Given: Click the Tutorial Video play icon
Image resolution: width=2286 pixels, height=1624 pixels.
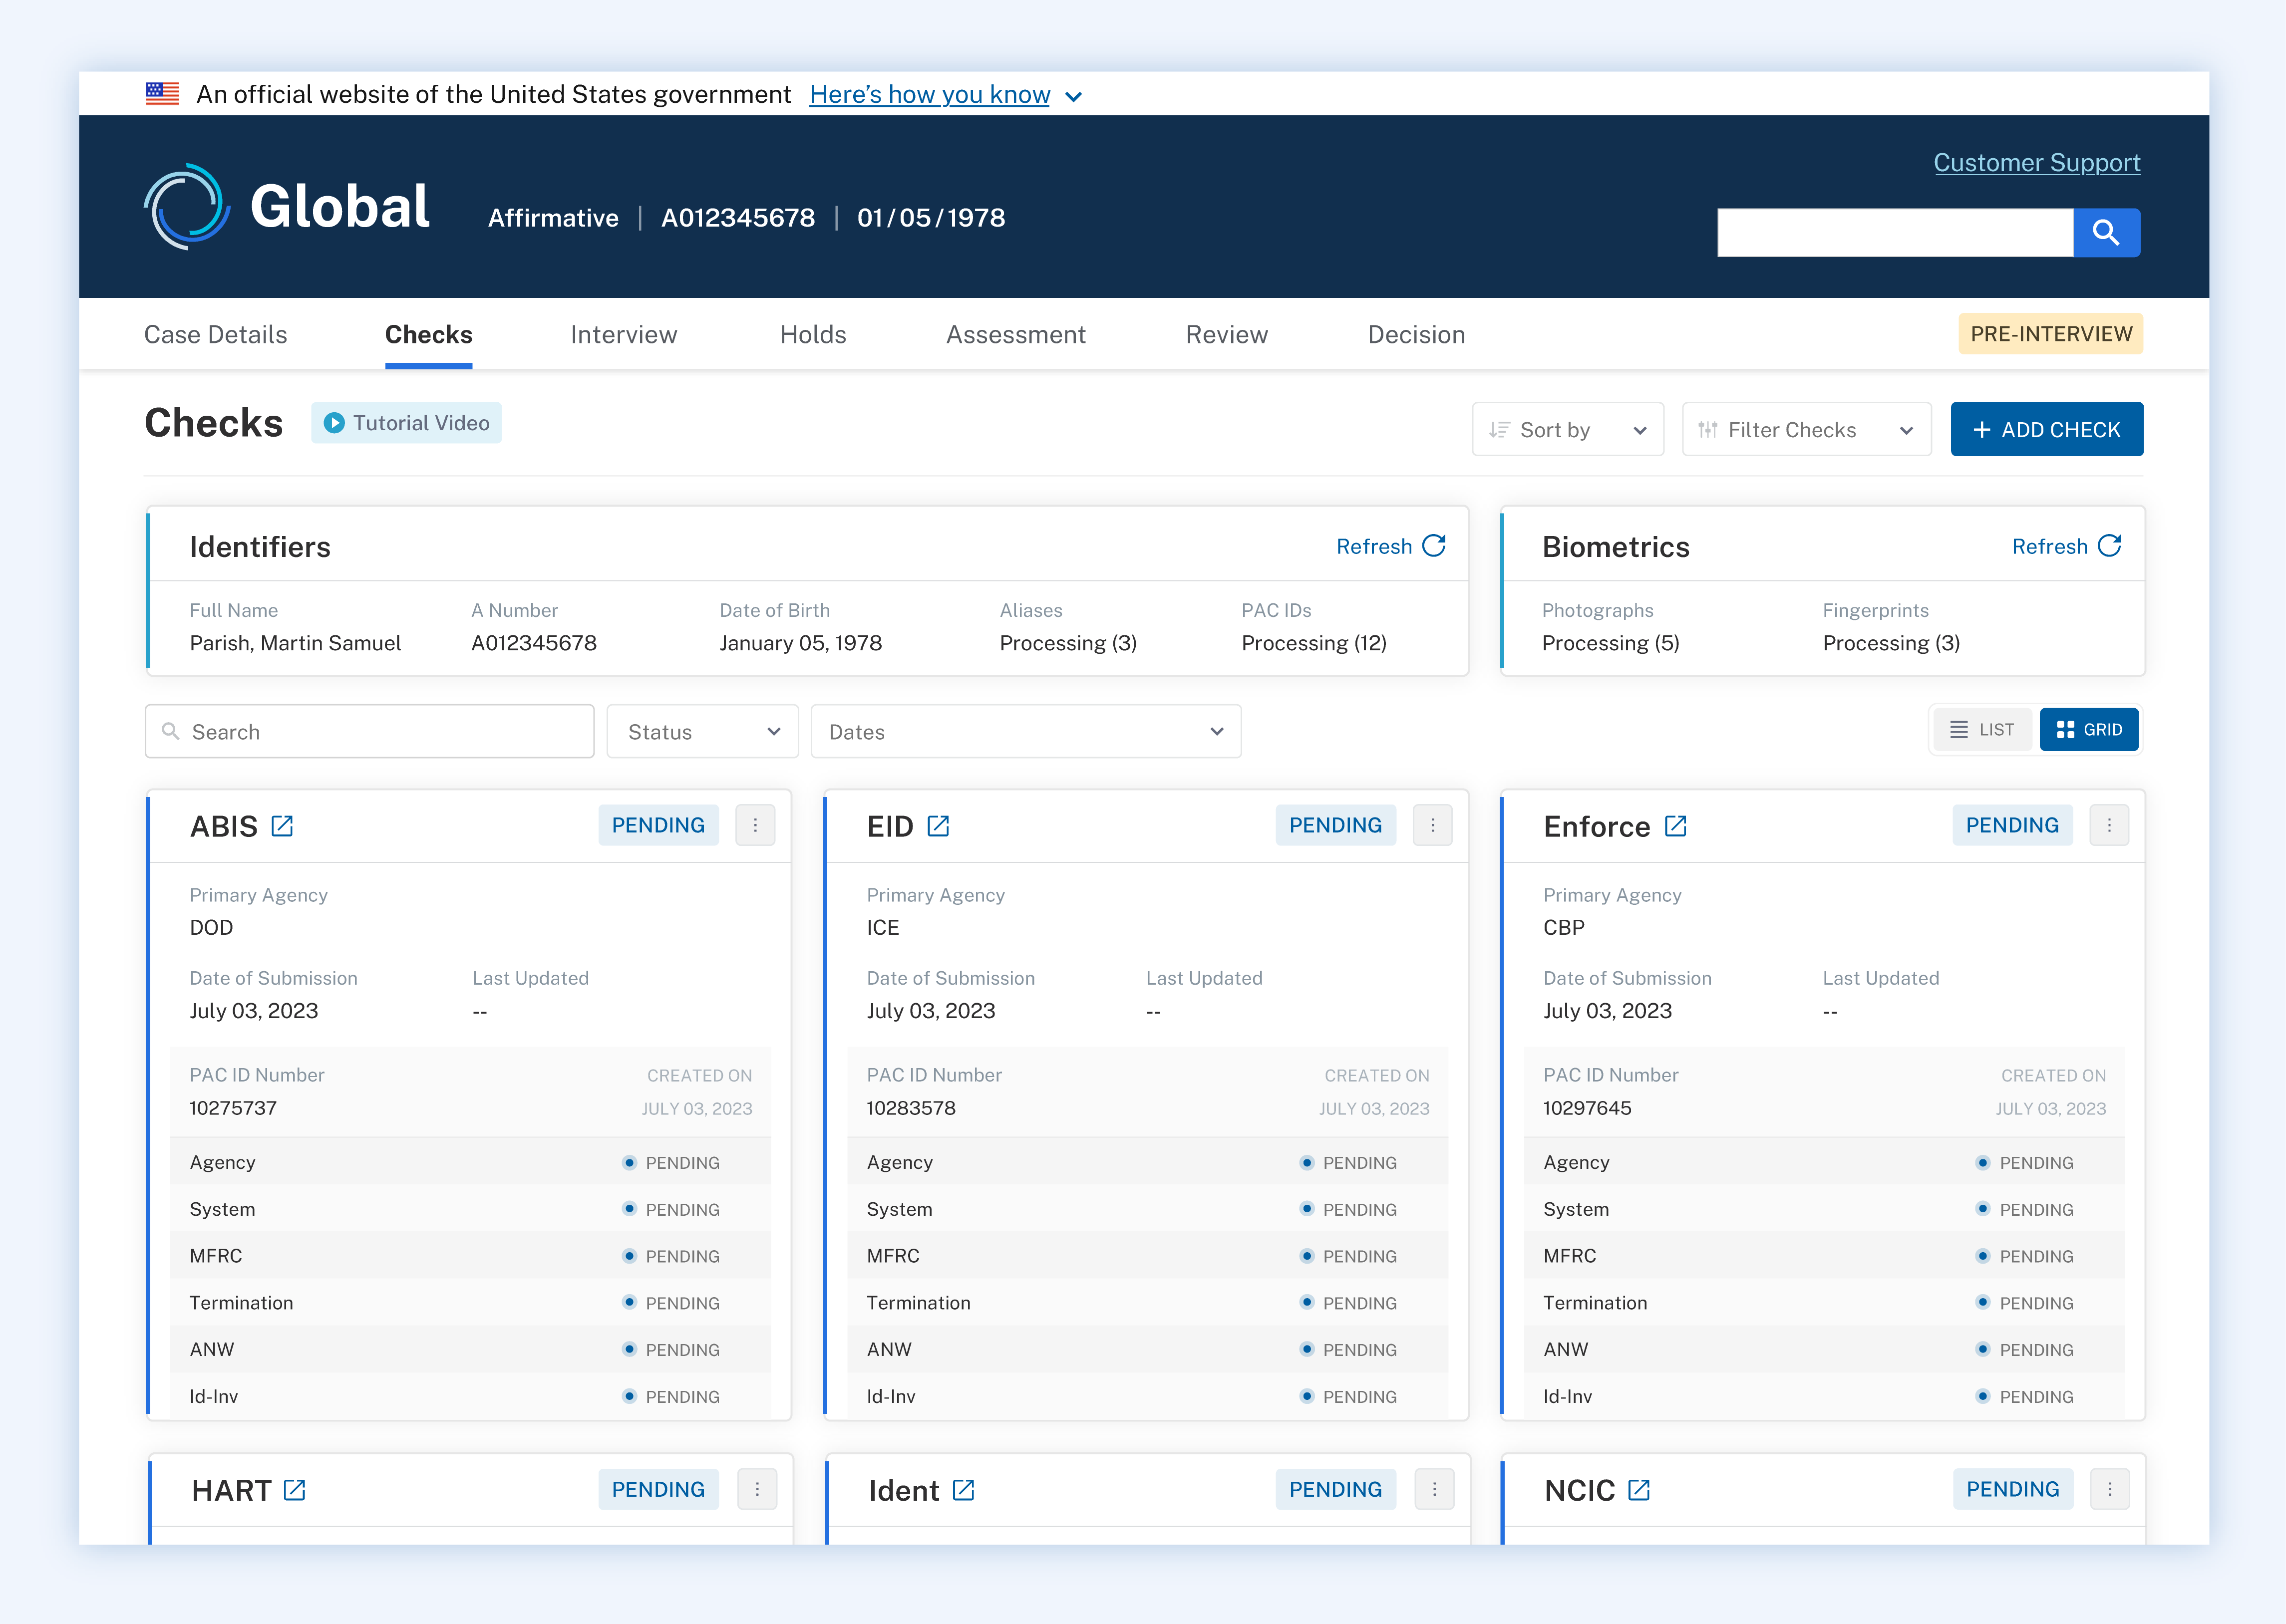Looking at the screenshot, I should pyautogui.click(x=335, y=423).
